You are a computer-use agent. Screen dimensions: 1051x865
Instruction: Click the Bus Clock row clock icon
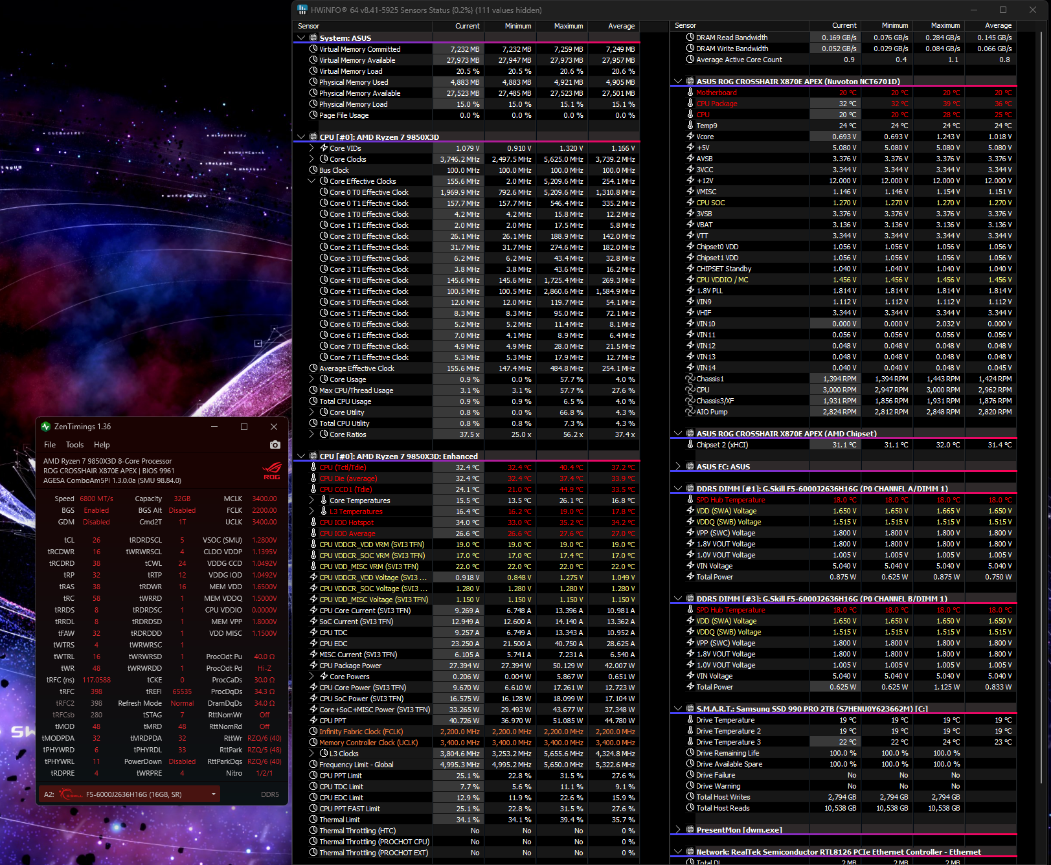[x=313, y=170]
